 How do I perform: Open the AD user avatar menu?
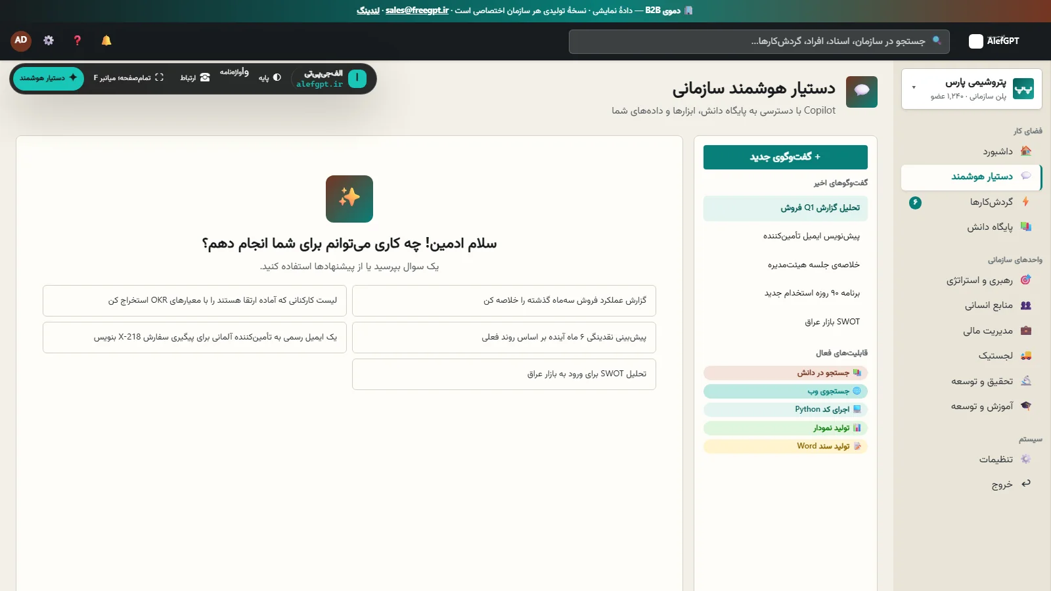[21, 41]
